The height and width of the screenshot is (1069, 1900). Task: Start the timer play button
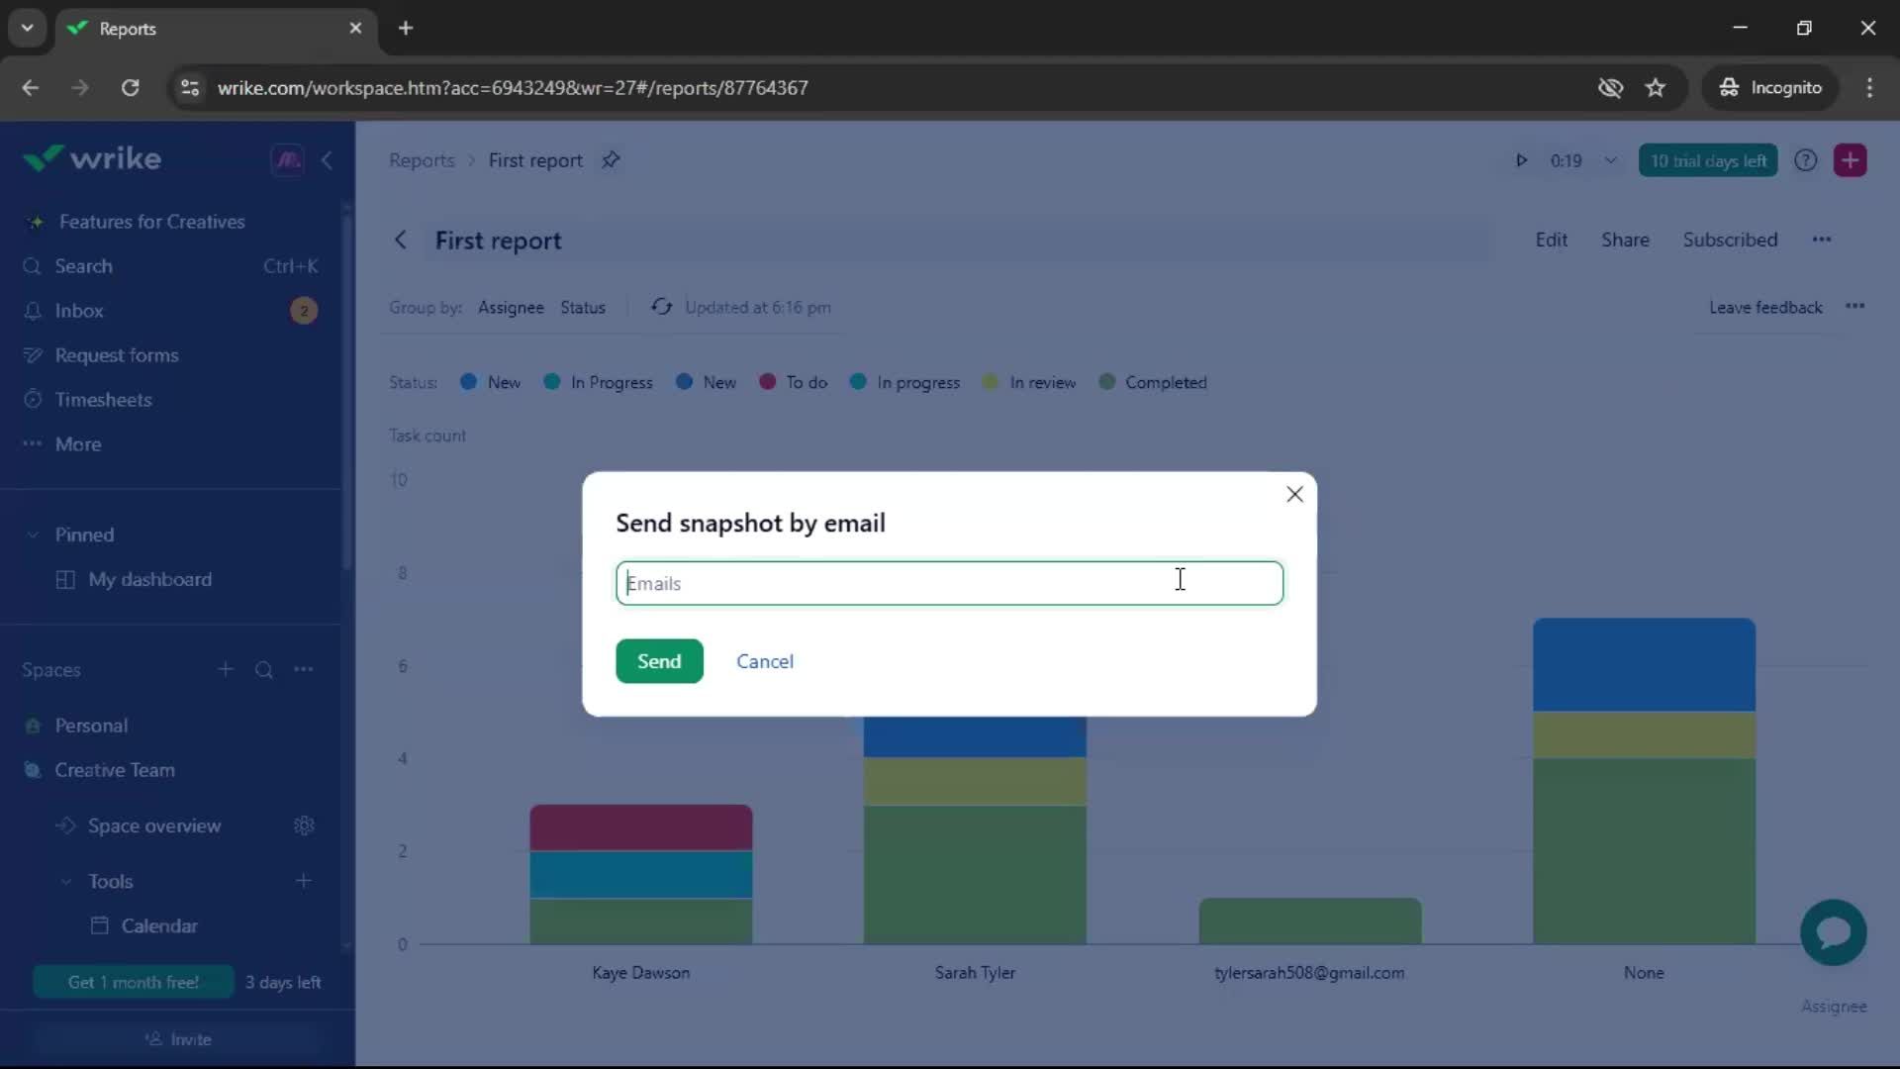point(1521,160)
